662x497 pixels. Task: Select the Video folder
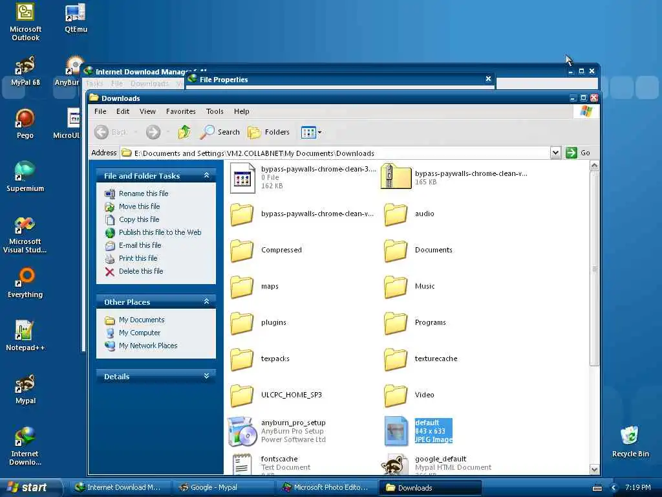tap(409, 395)
